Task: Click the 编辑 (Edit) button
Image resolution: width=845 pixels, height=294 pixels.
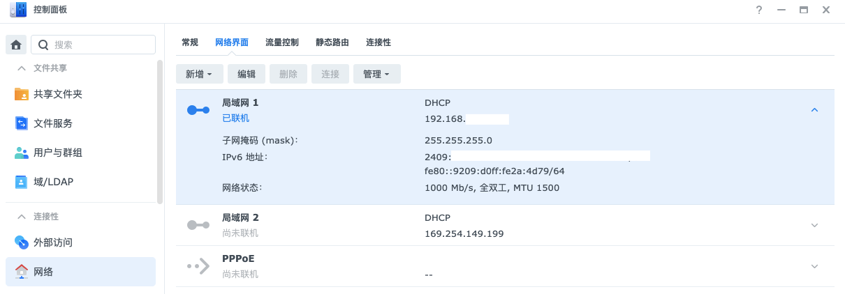Action: 247,74
